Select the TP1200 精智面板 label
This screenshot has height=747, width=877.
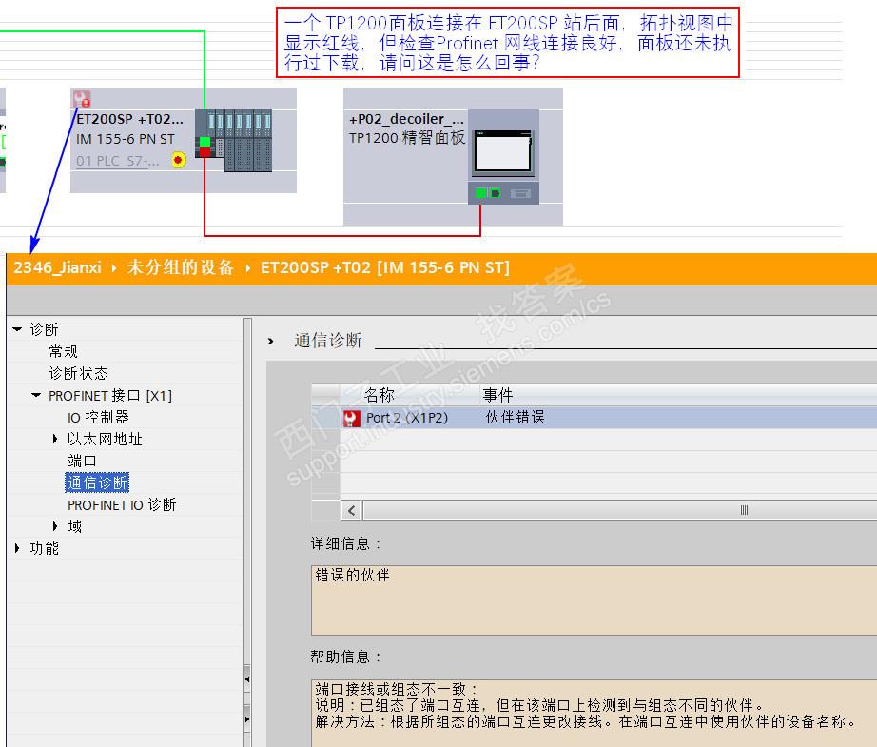click(x=407, y=138)
